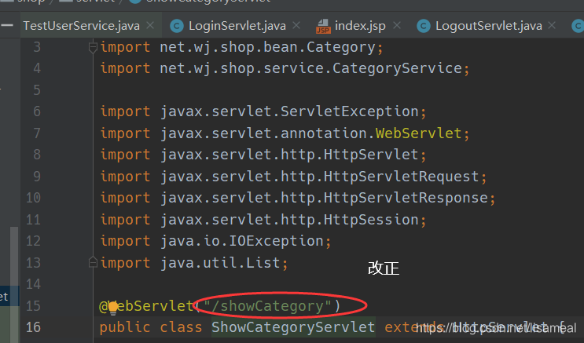584x343 pixels.
Task: Click the yellow WebServlet import name on line 7
Action: [x=419, y=133]
